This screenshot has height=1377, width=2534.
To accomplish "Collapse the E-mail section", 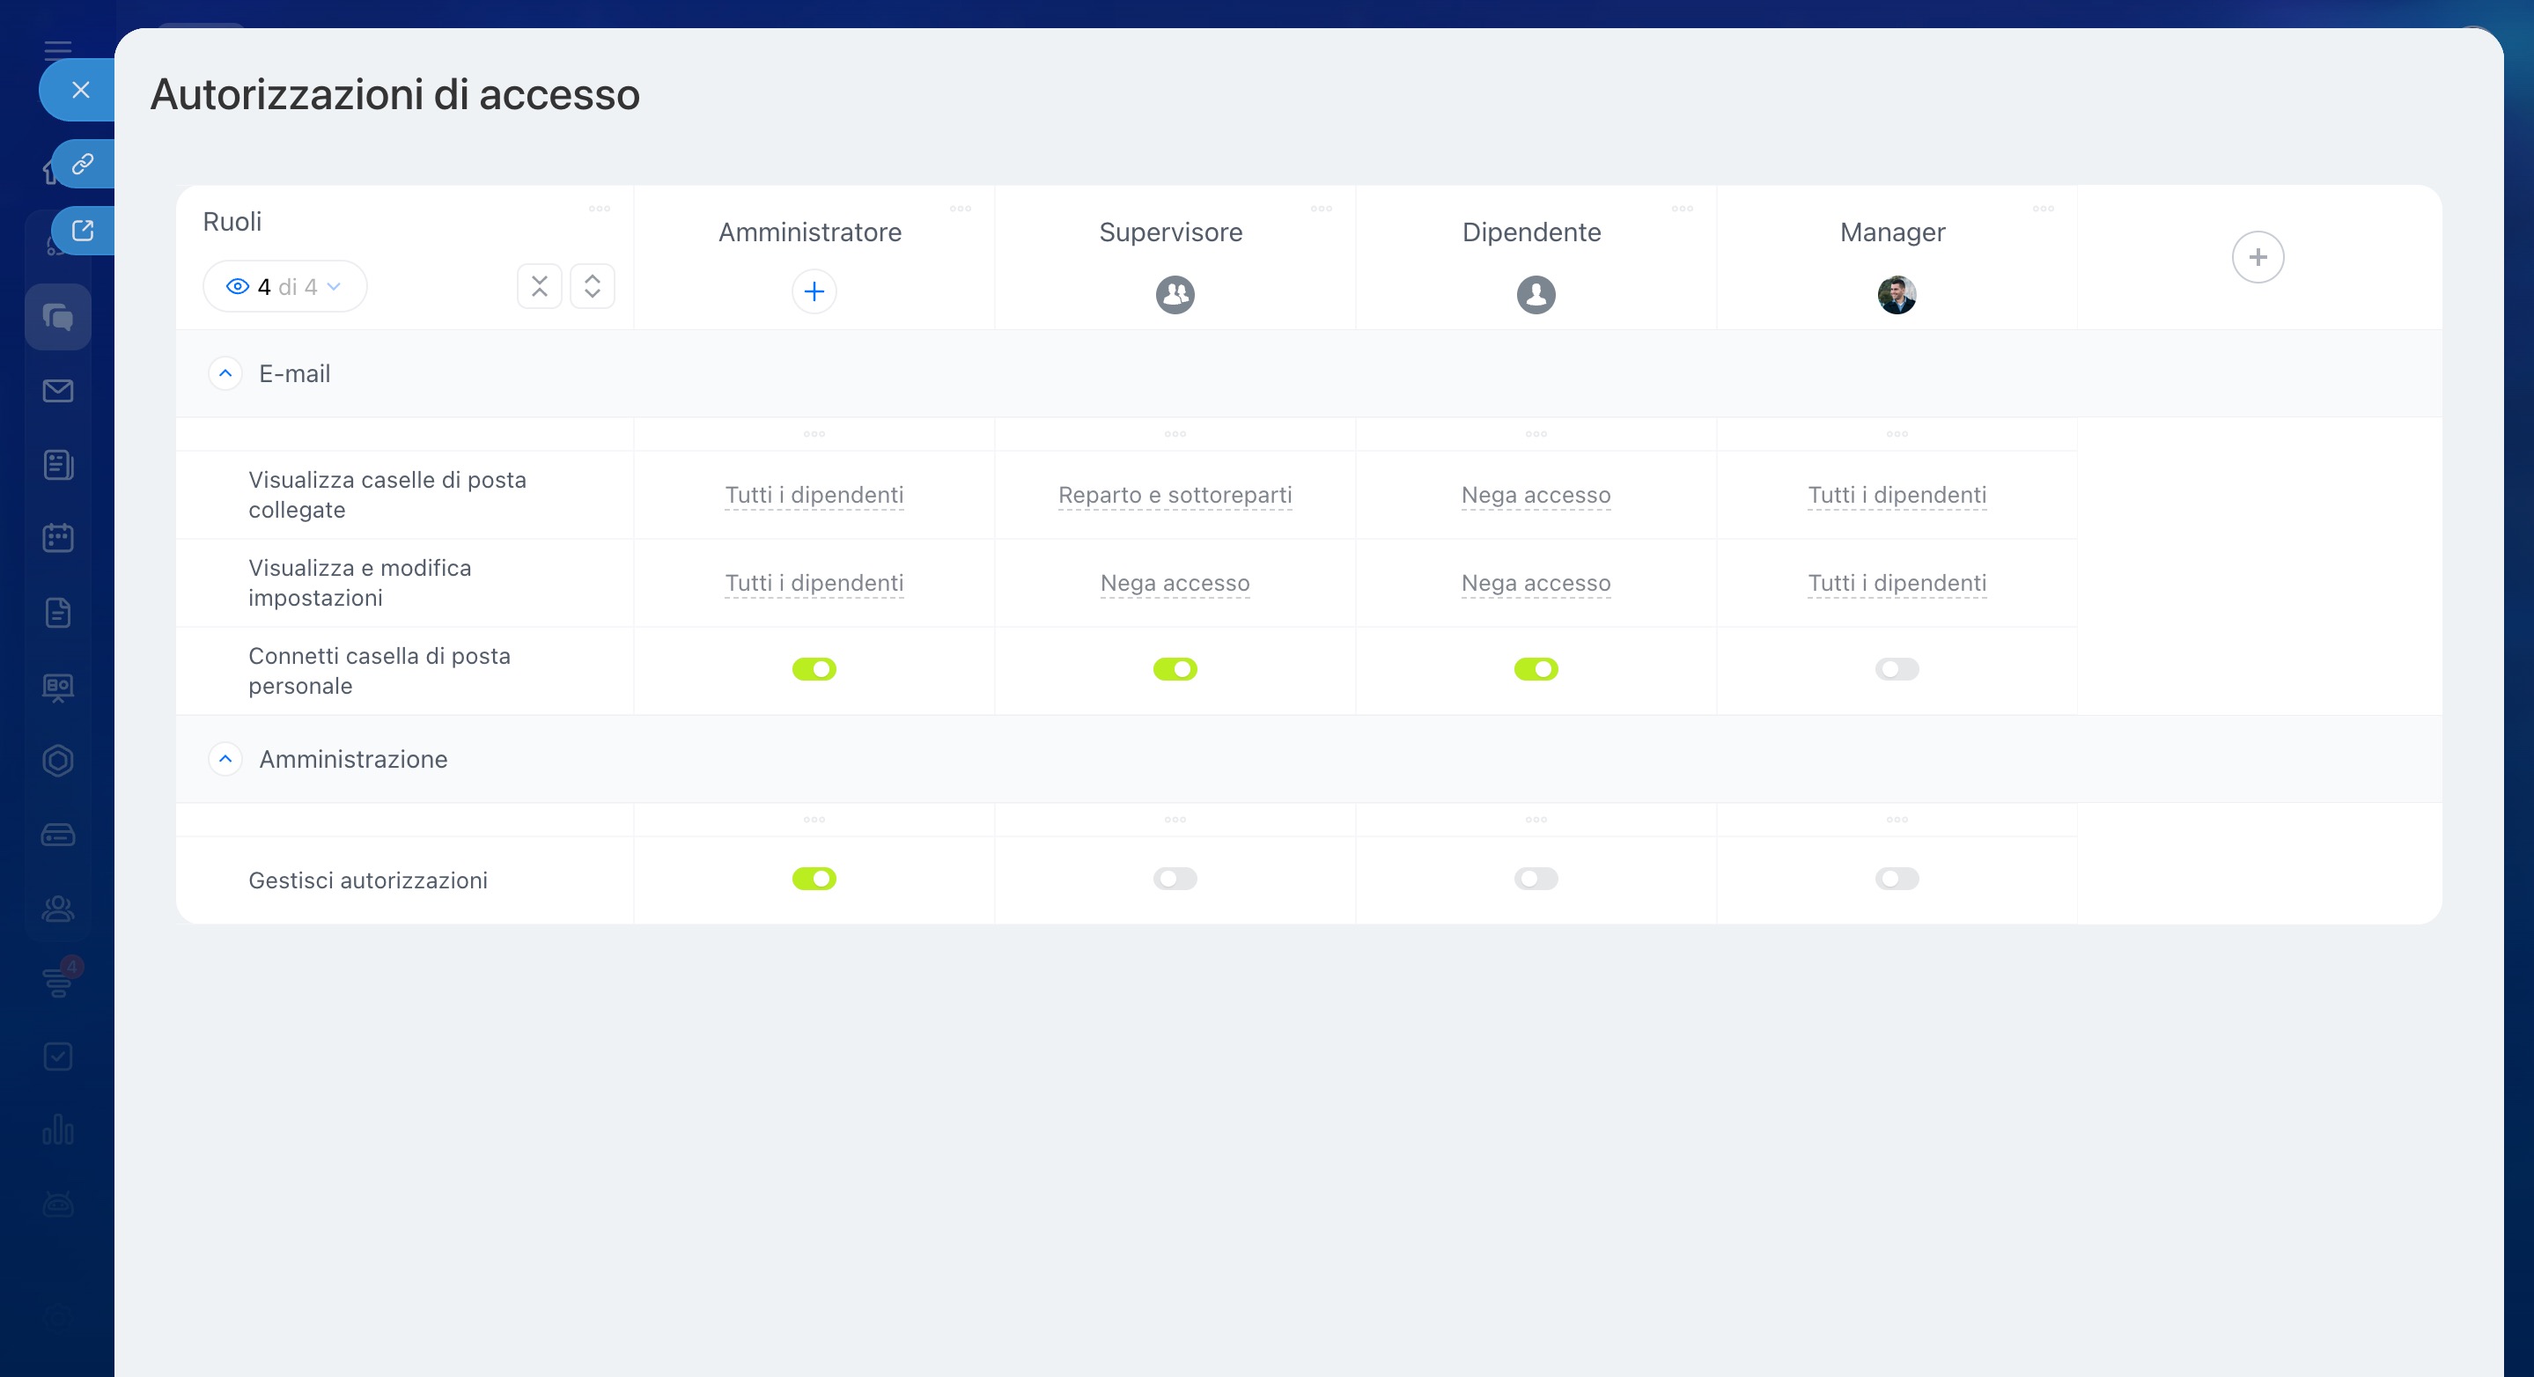I will 225,374.
